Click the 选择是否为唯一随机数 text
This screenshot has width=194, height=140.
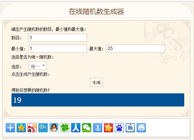[32, 57]
